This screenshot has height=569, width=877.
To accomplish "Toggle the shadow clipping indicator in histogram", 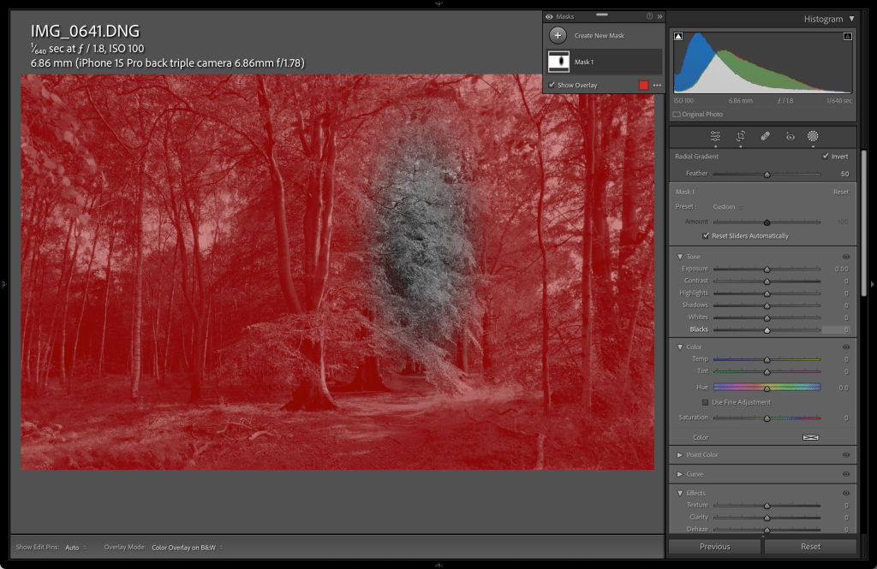I will (678, 36).
